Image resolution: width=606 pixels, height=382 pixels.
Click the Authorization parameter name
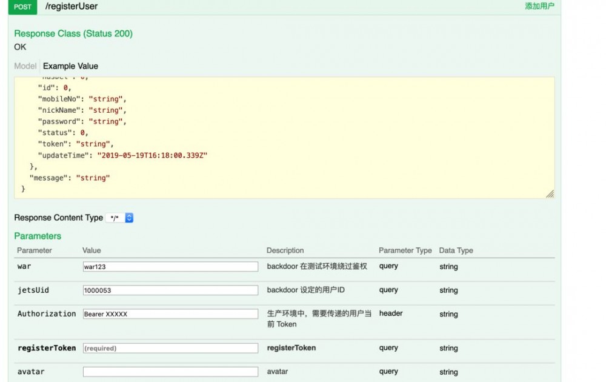pyautogui.click(x=47, y=313)
